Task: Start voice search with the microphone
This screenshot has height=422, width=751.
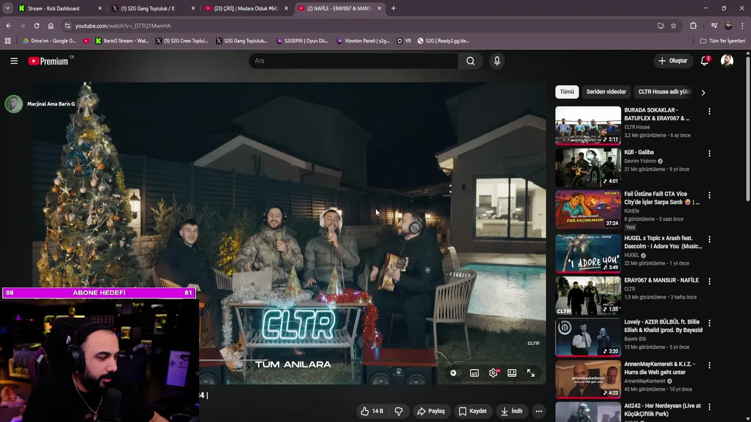Action: coord(497,61)
